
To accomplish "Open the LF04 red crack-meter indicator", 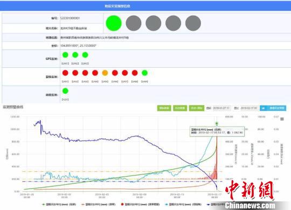I will point(95,73).
